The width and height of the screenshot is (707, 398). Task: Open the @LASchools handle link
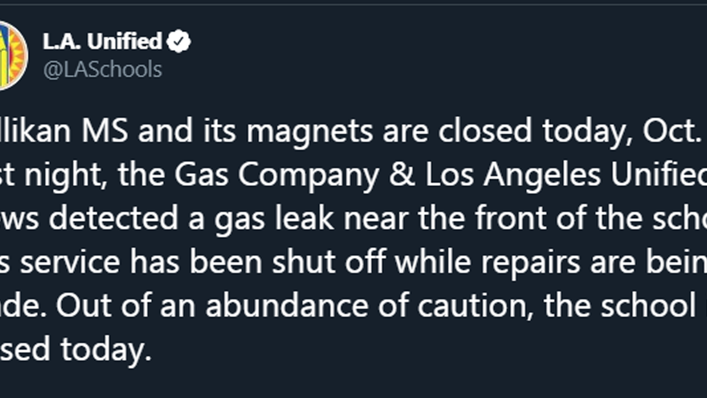point(102,70)
